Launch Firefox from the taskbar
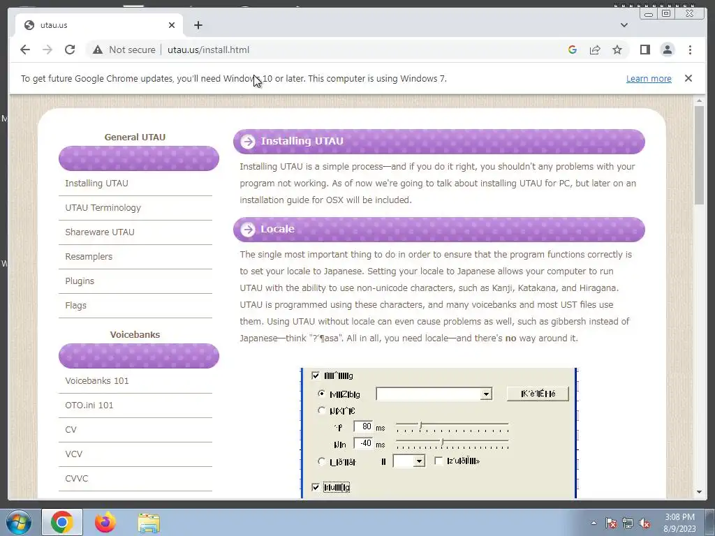This screenshot has width=715, height=536. (105, 522)
